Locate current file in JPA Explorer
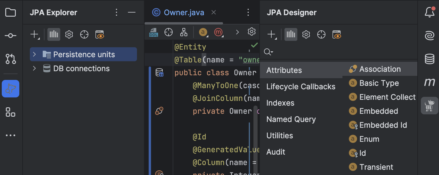Screen dimensions: 439x175 (x=84, y=34)
